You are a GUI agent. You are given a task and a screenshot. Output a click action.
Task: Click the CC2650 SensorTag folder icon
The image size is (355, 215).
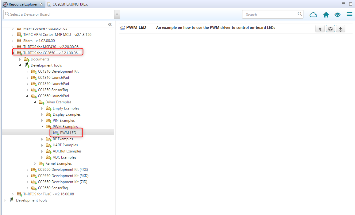(34, 188)
